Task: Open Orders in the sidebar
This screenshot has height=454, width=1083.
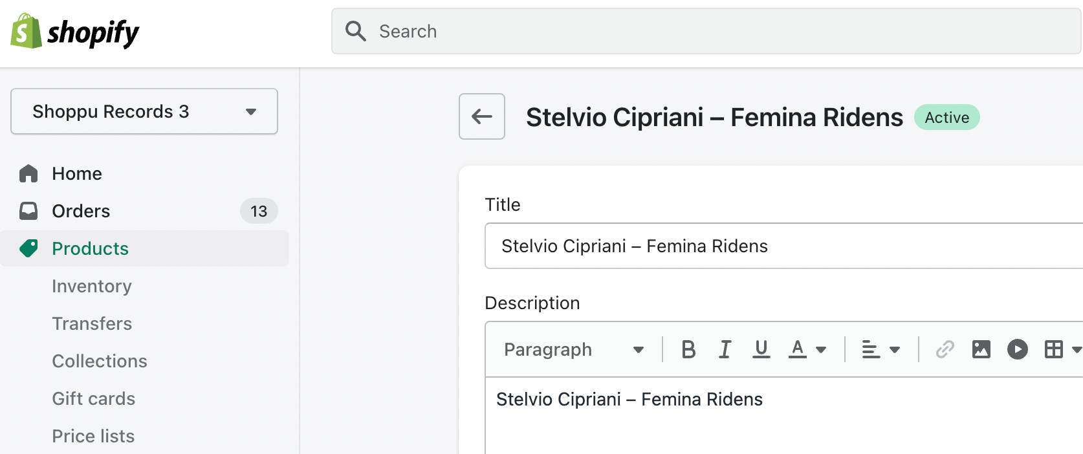Action: [81, 211]
